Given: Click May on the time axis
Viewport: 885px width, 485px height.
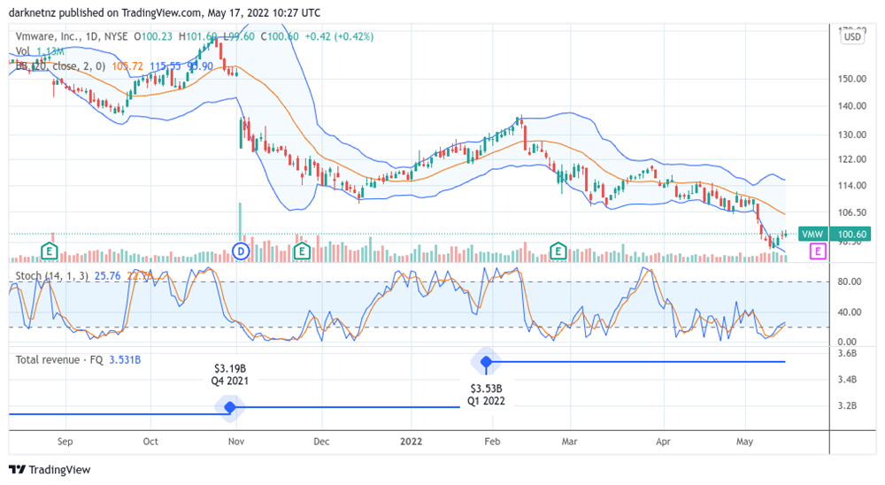Looking at the screenshot, I should pyautogui.click(x=744, y=442).
